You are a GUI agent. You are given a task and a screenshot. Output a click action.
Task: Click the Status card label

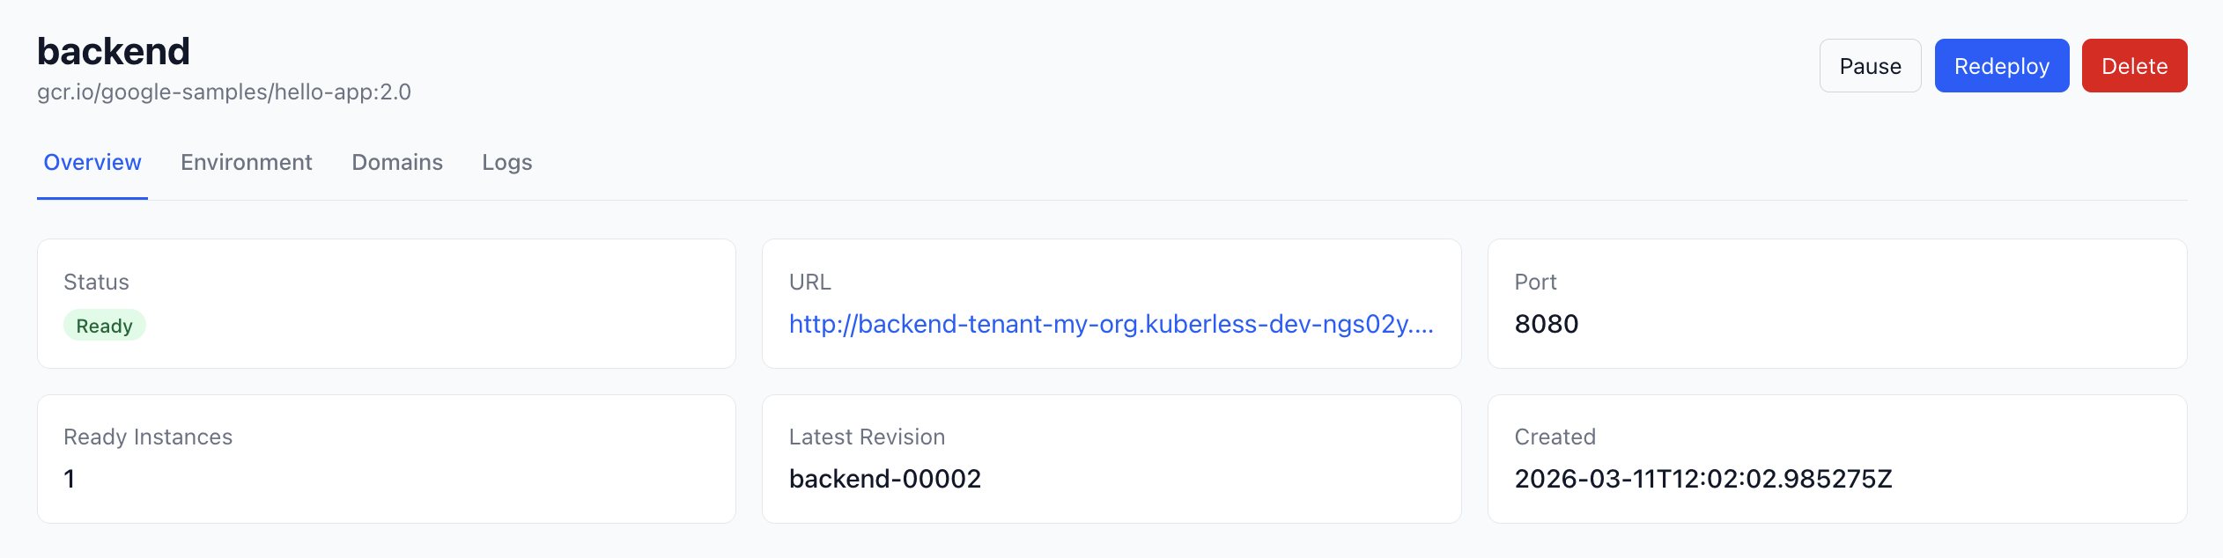point(96,283)
